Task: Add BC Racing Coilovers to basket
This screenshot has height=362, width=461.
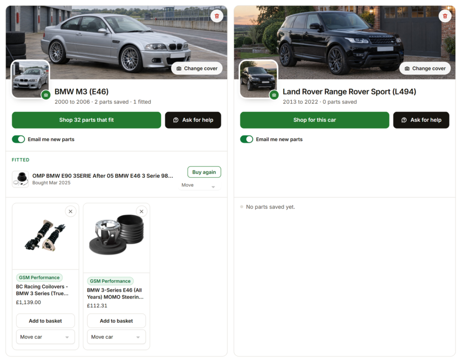Action: pyautogui.click(x=45, y=321)
